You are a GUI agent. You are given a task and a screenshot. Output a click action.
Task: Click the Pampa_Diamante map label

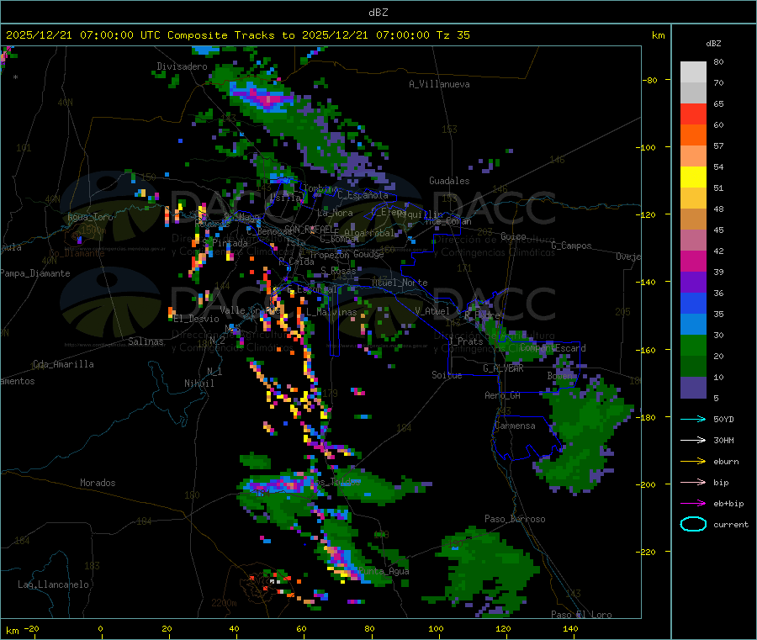[34, 273]
